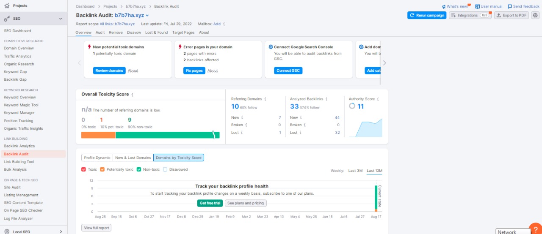Screen dimensions: 542x234
Task: Open Site Audit in sidebar
Action: [x=12, y=188]
